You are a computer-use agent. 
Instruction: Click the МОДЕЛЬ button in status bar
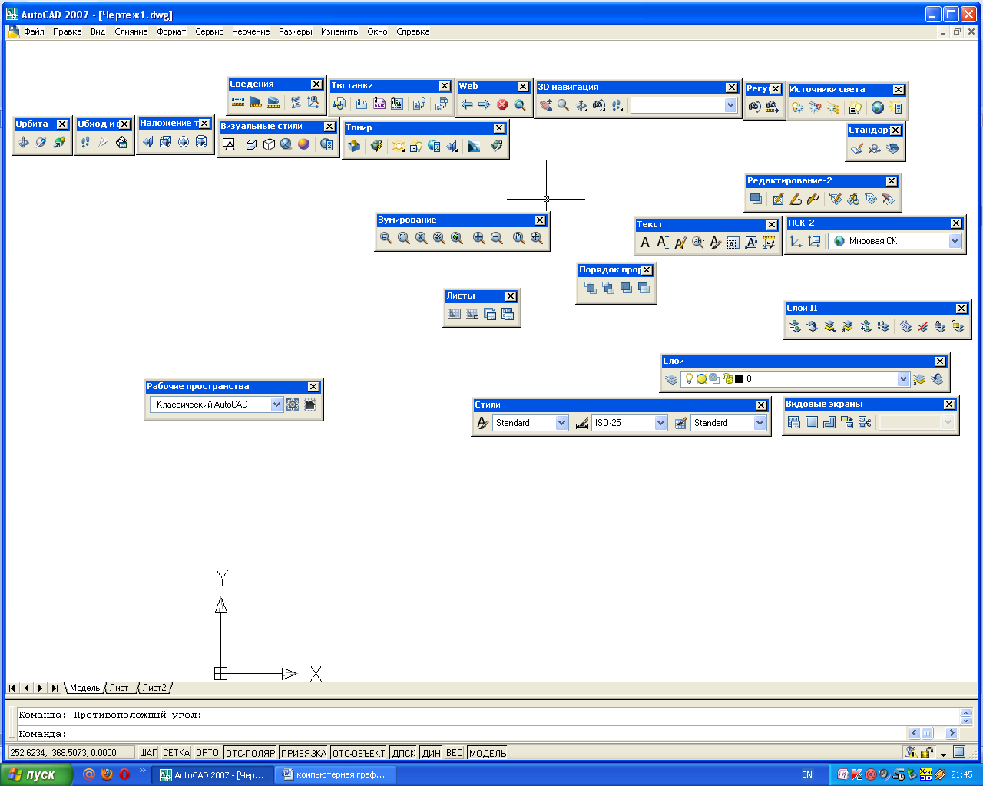click(488, 753)
